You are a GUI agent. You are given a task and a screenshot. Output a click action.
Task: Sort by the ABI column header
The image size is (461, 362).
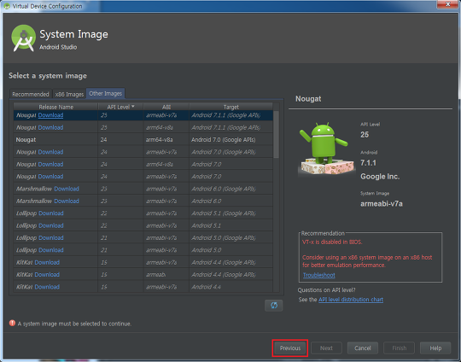tap(166, 107)
